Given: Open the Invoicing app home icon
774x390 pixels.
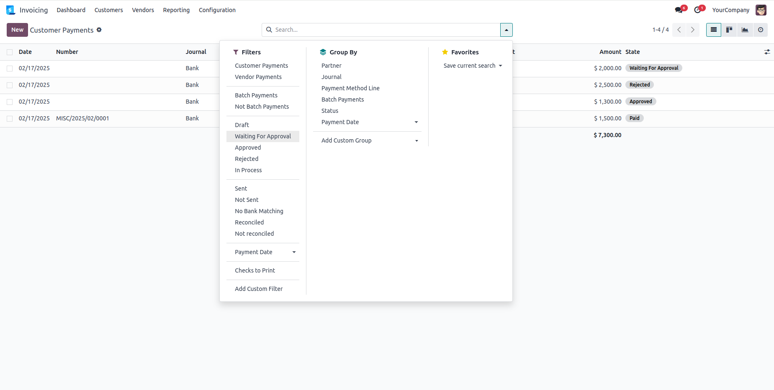Looking at the screenshot, I should pyautogui.click(x=10, y=10).
